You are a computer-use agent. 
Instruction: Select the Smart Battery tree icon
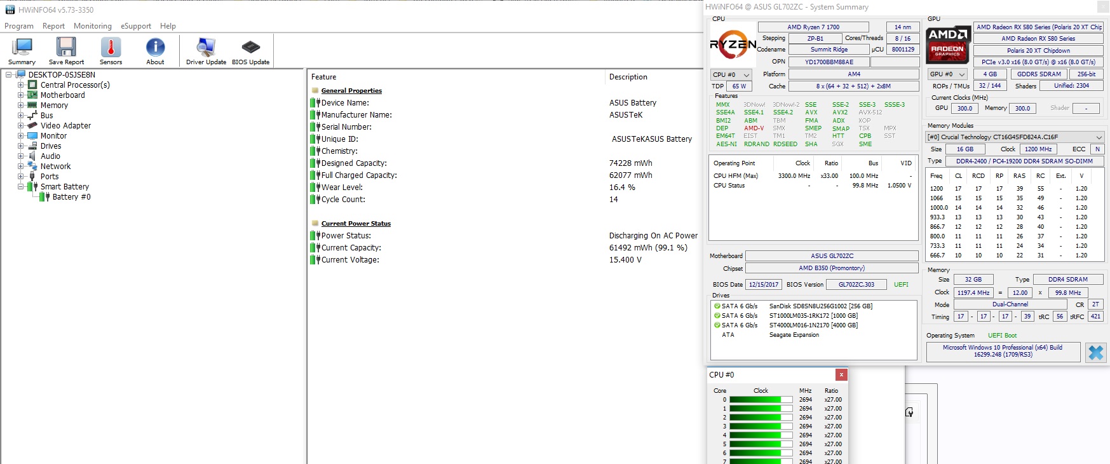pyautogui.click(x=32, y=186)
